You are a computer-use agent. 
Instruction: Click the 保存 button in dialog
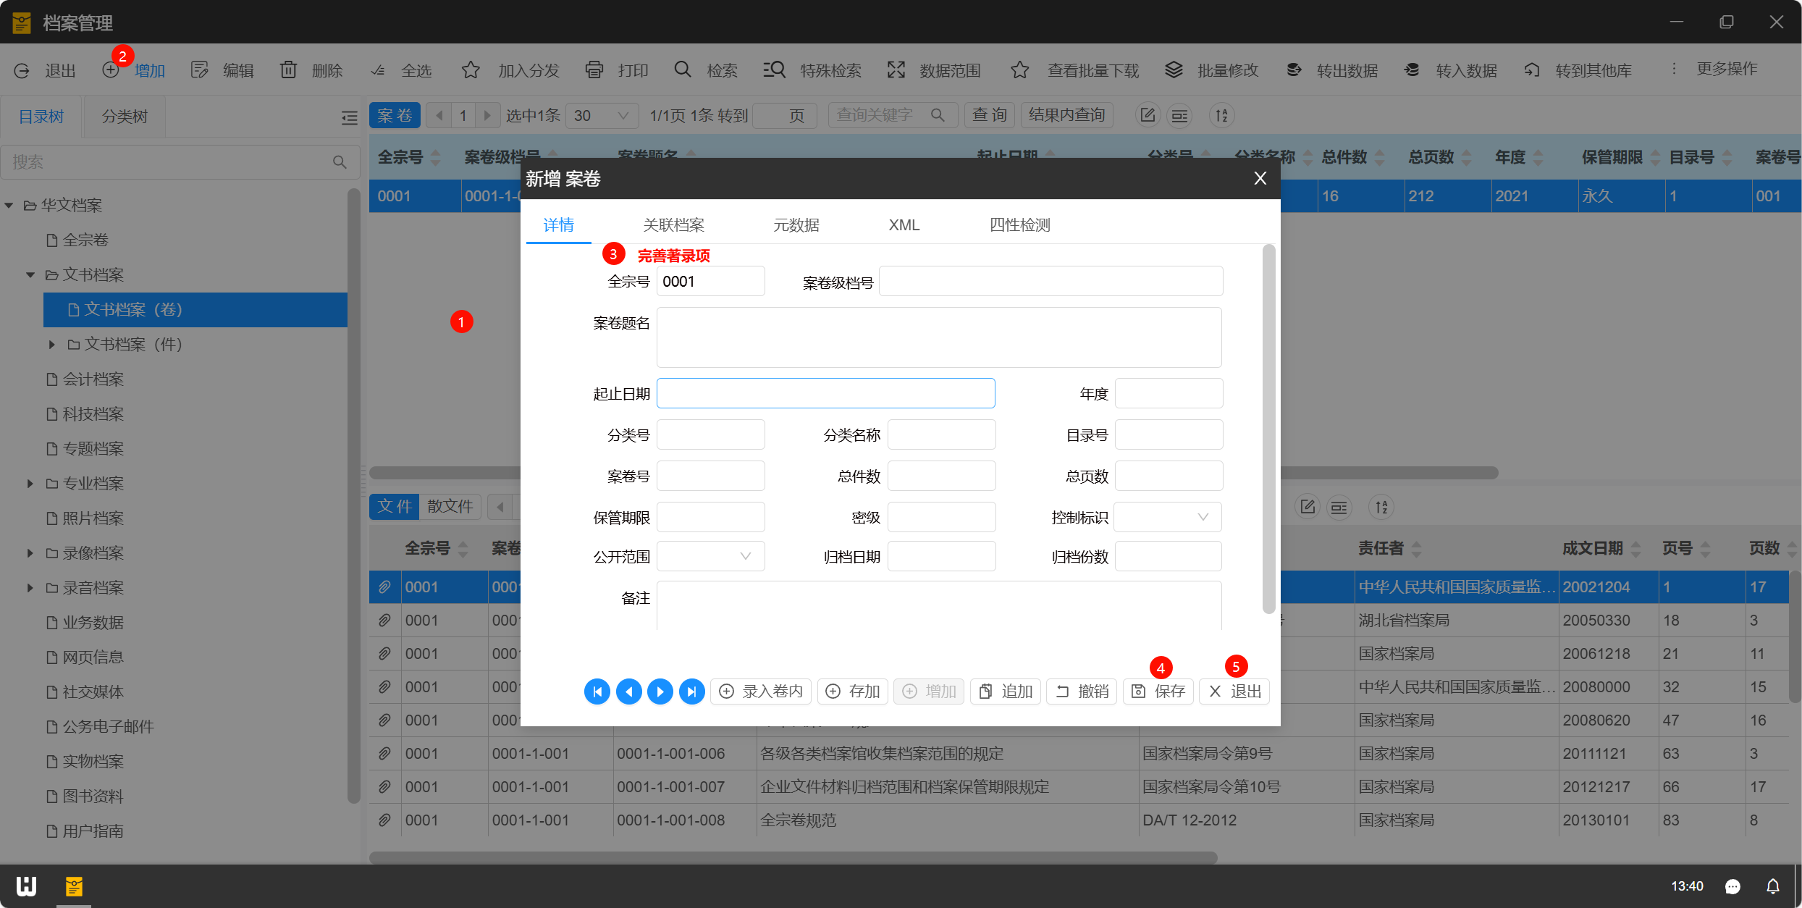point(1158,691)
